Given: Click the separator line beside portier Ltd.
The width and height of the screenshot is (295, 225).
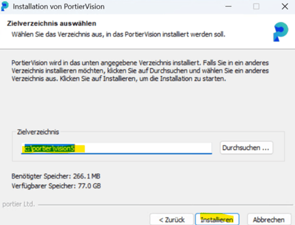Looking at the screenshot, I should pos(165,205).
